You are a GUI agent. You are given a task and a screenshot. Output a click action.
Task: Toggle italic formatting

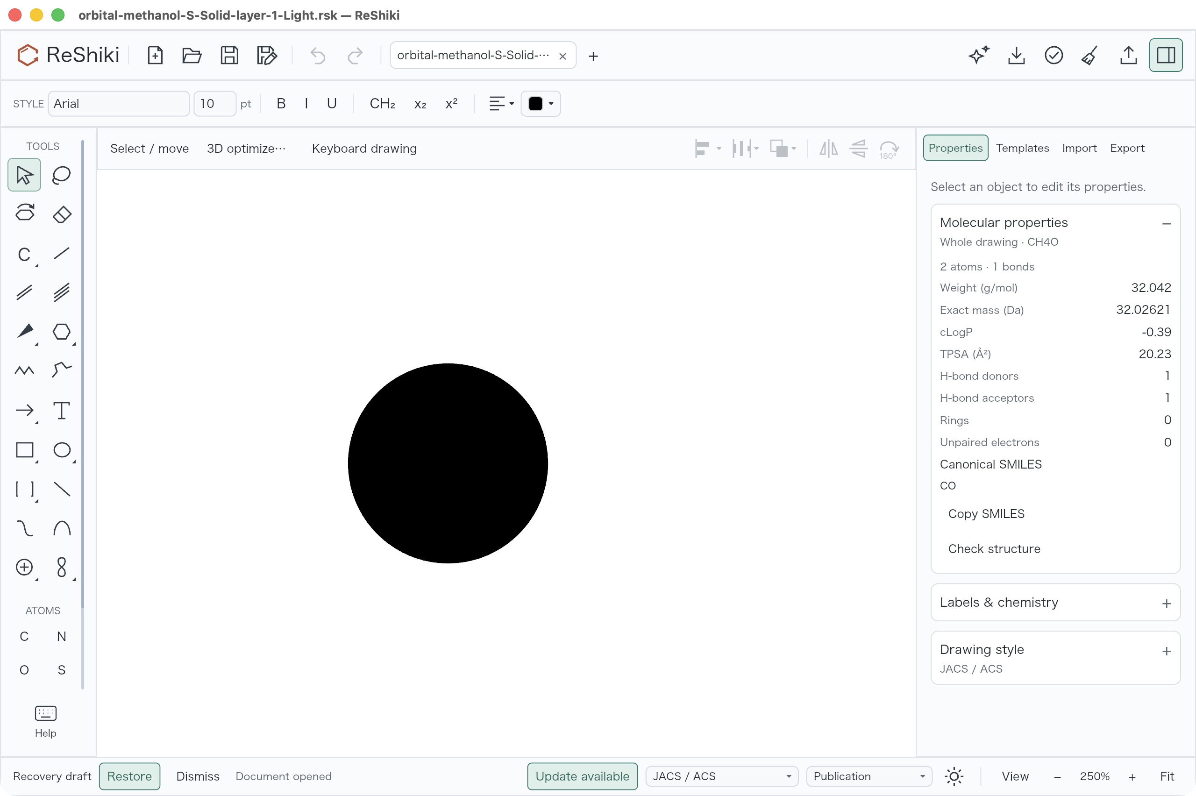pos(306,104)
